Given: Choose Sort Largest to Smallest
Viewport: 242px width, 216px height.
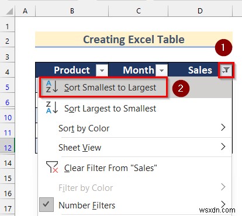Looking at the screenshot, I should point(135,109).
